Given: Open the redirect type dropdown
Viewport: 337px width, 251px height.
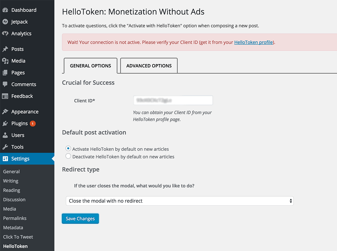Looking at the screenshot, I should tap(180, 201).
